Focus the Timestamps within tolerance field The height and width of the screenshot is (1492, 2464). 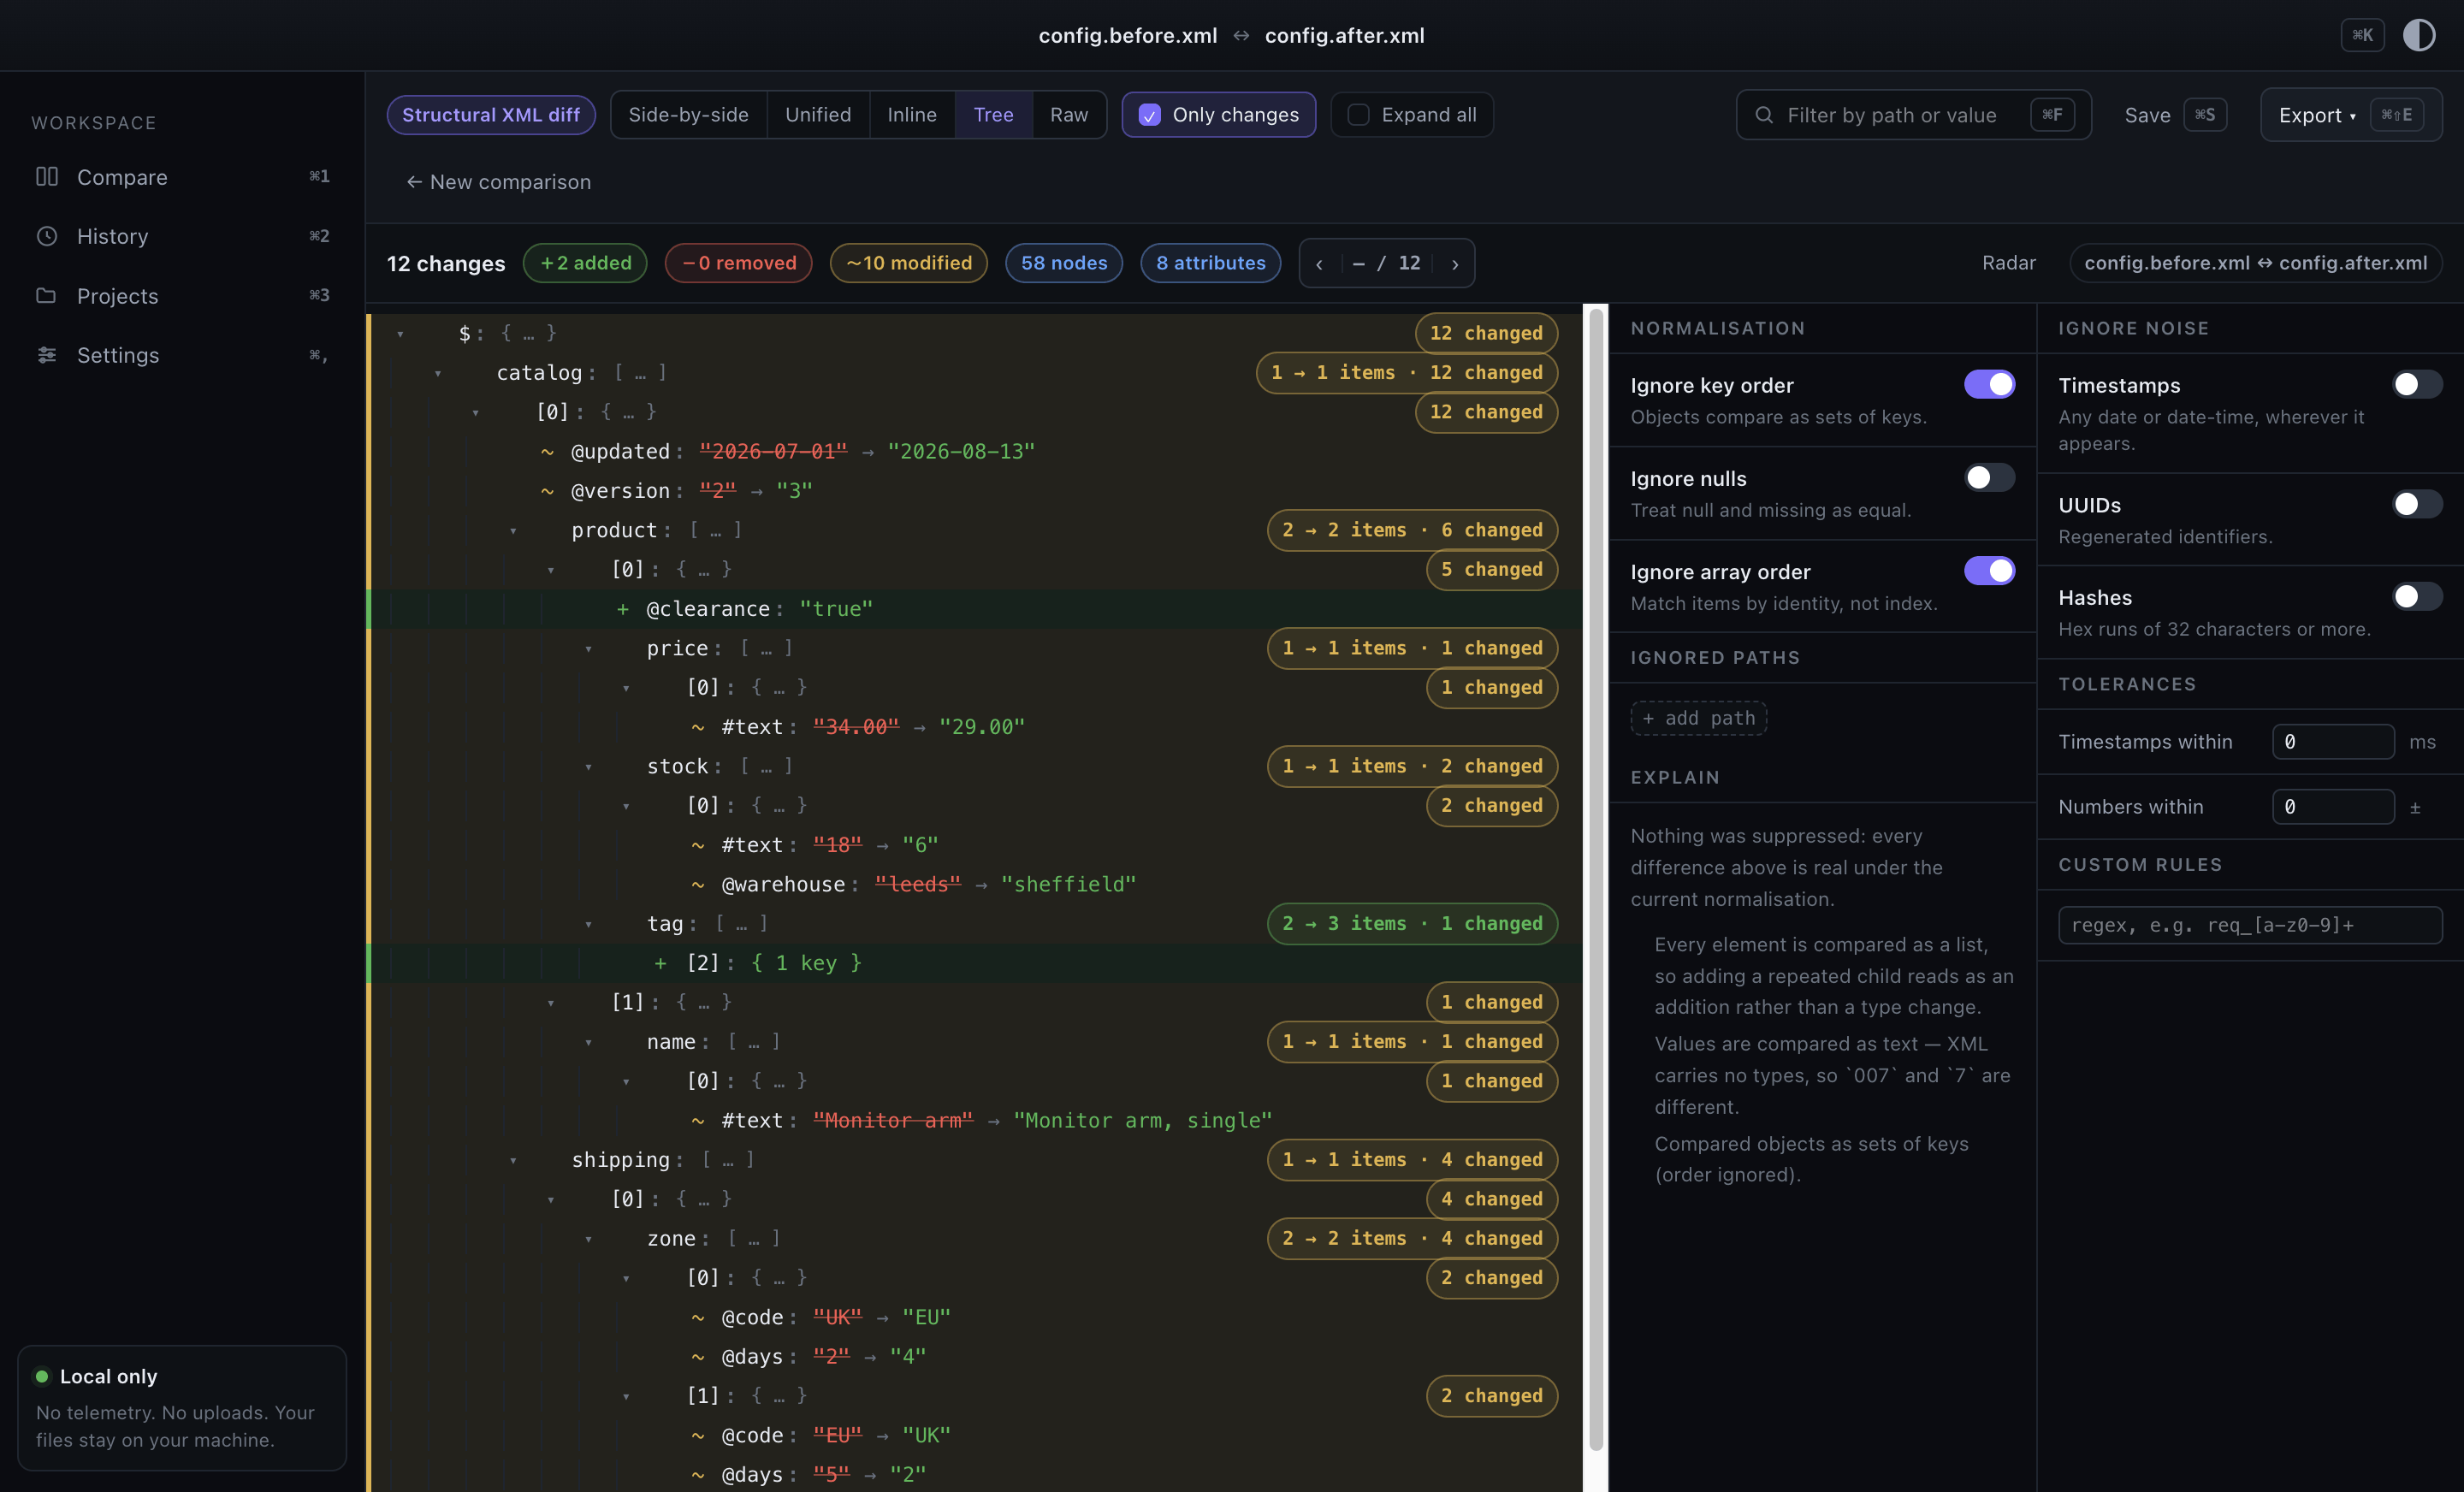[2332, 742]
